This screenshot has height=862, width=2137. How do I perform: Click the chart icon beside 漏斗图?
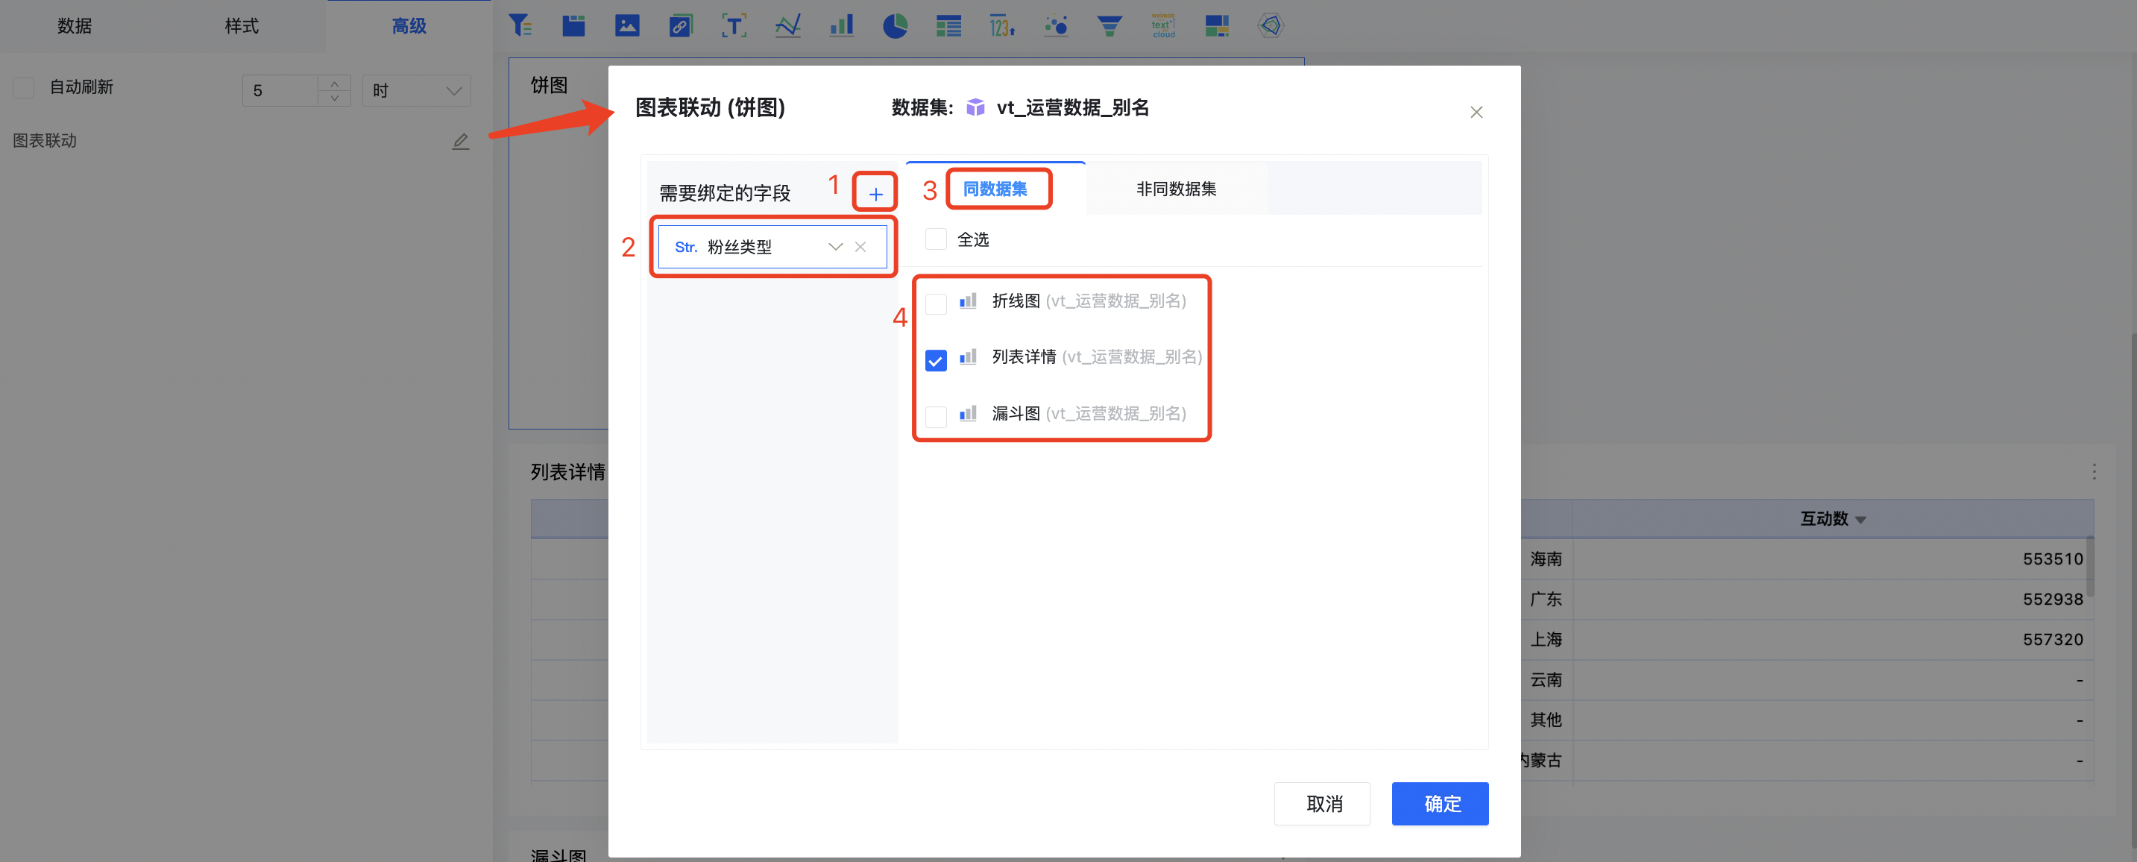point(967,413)
